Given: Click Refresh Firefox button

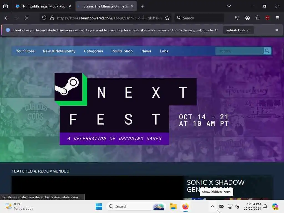Looking at the screenshot, I should (238, 30).
